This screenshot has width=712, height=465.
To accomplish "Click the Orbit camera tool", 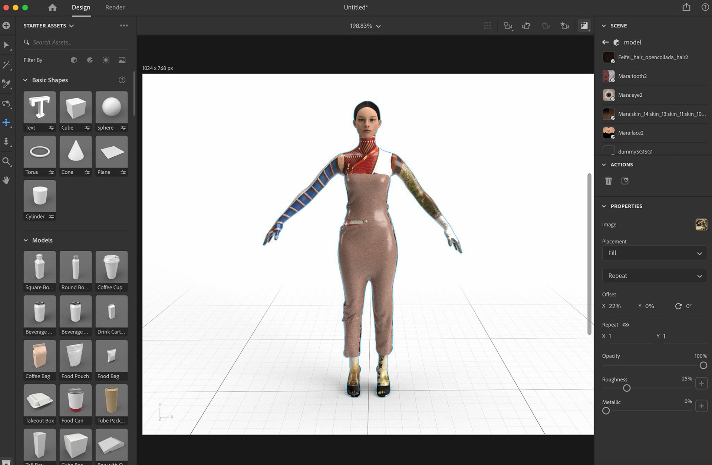I will tap(6, 104).
